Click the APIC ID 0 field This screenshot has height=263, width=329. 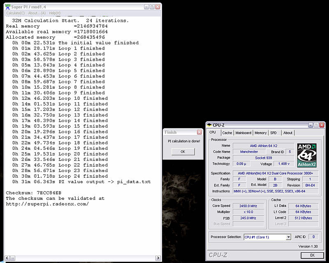(x=313, y=237)
